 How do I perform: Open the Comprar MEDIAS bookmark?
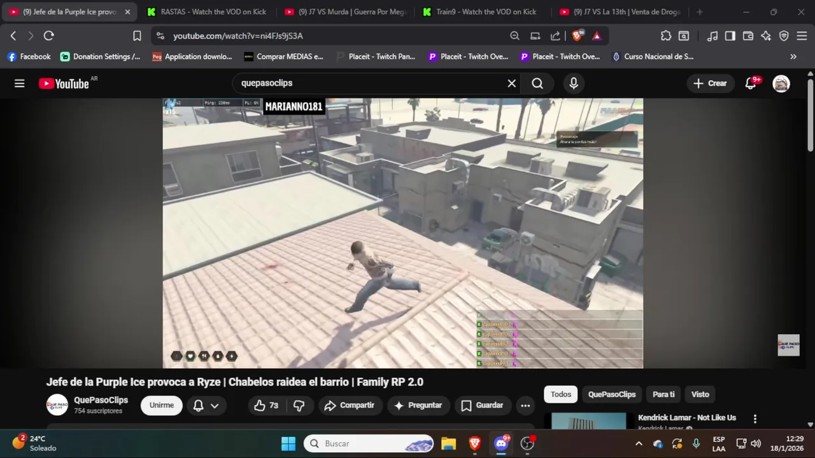284,57
